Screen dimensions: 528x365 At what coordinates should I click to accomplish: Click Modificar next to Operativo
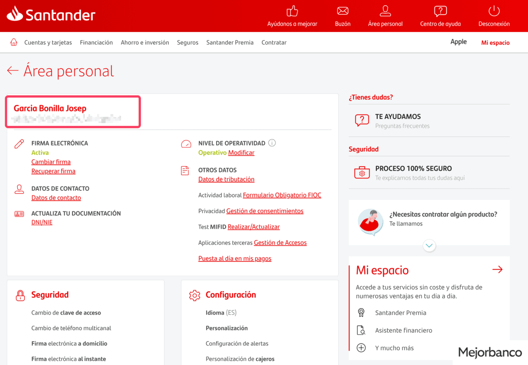[241, 153]
